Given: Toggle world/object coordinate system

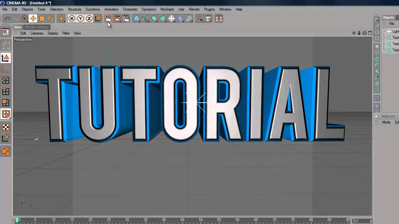Looking at the screenshot, I should (x=98, y=19).
